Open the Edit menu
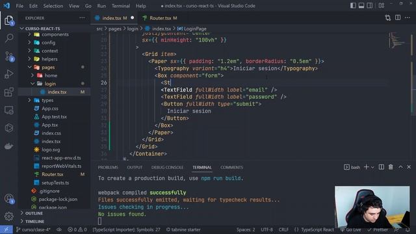The width and height of the screenshot is (416, 234). click(33, 6)
